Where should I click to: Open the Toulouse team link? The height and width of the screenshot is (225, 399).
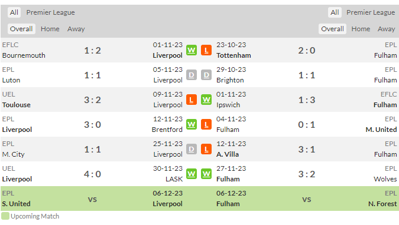[17, 105]
